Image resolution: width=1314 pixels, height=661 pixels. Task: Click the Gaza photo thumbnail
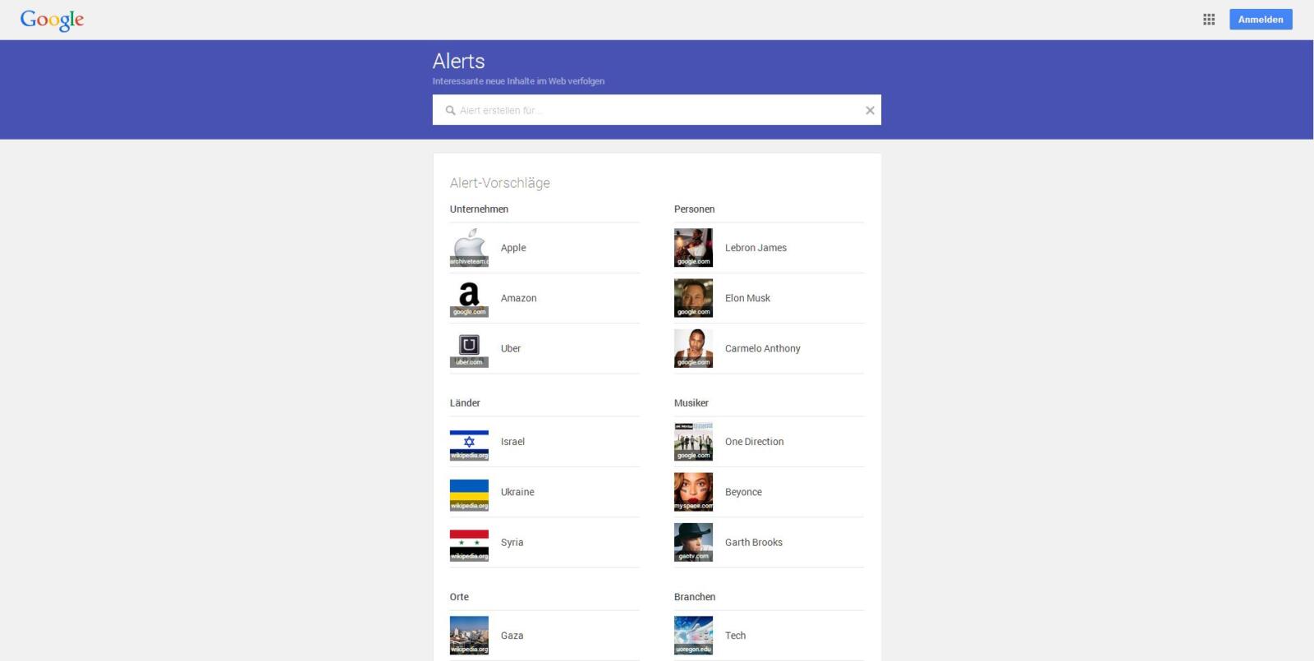469,636
